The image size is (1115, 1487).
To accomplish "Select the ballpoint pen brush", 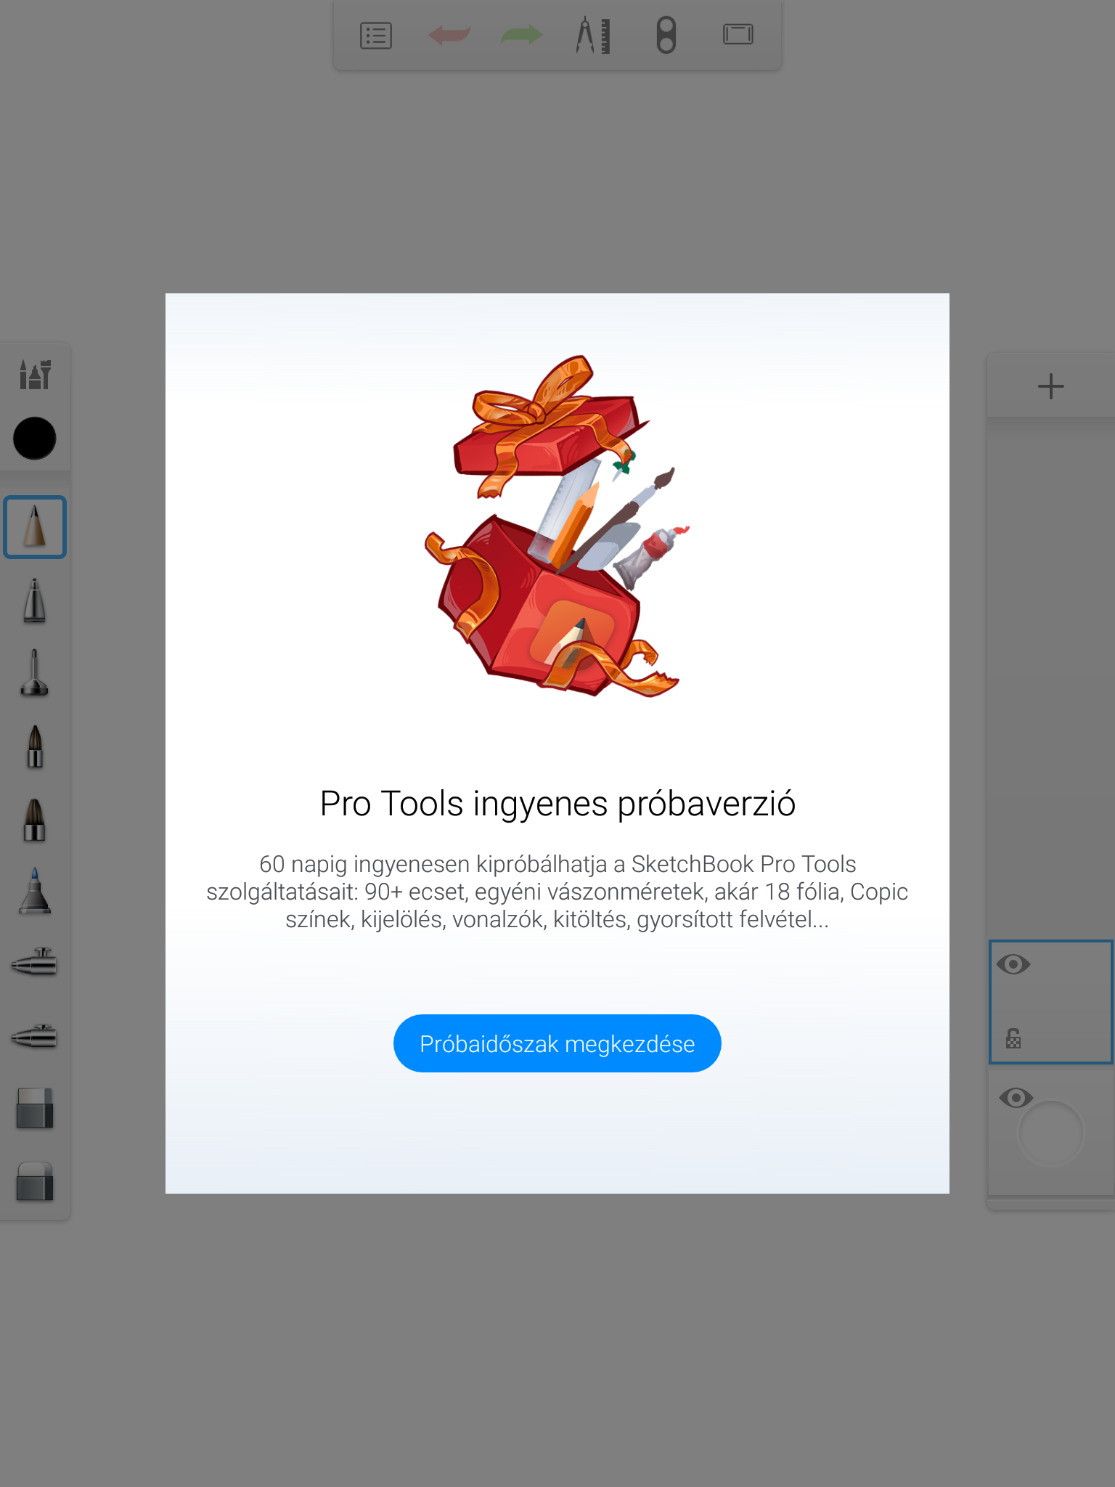I will point(35,600).
